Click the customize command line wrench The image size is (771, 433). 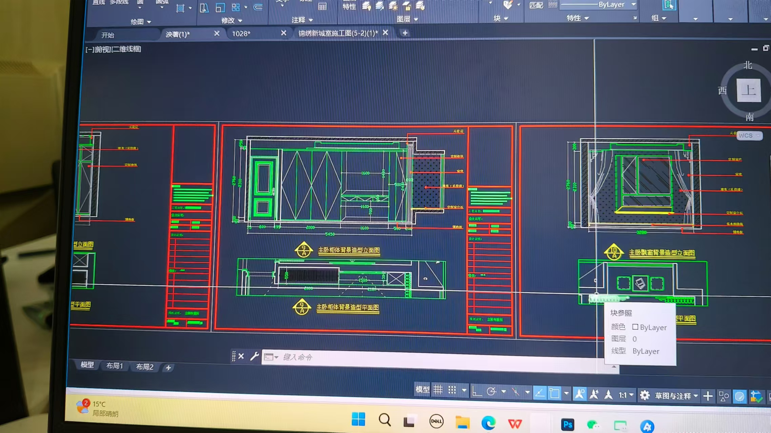(254, 356)
